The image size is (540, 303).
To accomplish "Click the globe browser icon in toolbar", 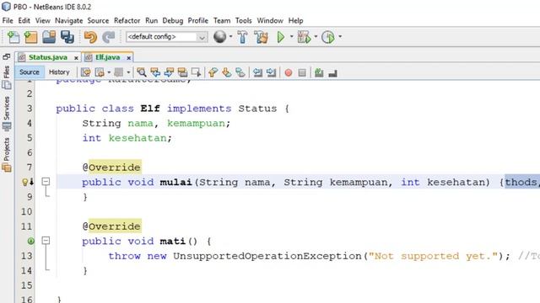I will tap(219, 36).
